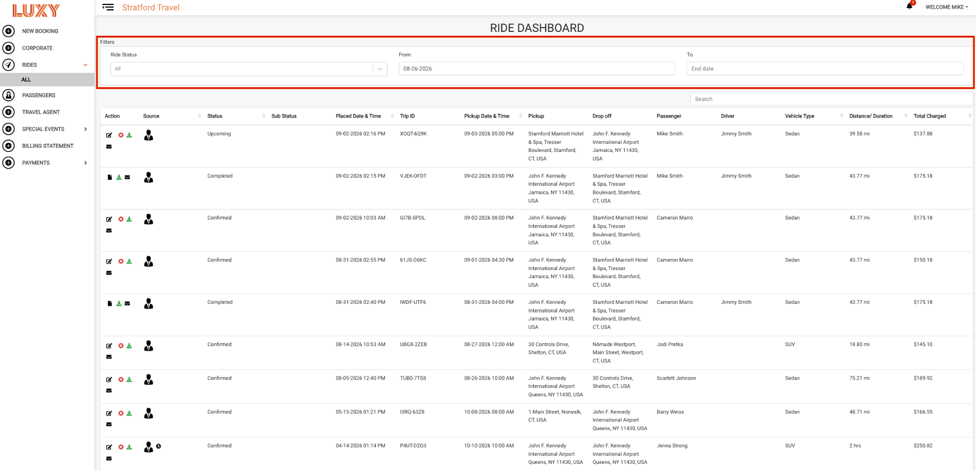Click Distance/ Duration column header
This screenshot has height=471, width=976.
871,116
